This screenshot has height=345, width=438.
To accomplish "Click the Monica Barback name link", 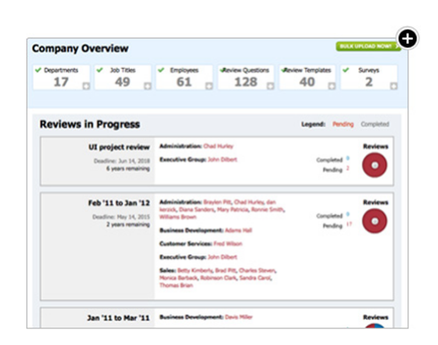I will [179, 278].
